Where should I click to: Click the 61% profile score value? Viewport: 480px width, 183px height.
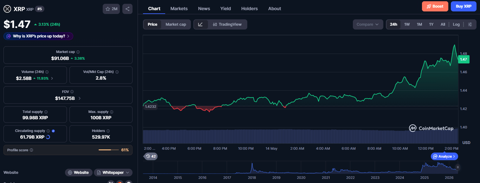coord(125,150)
